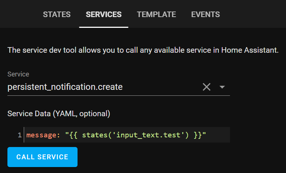The image size is (286, 173).
Task: Click the service dev tool description text
Action: (x=143, y=50)
